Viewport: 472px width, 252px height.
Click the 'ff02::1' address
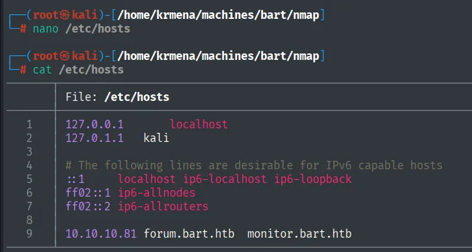click(x=88, y=193)
